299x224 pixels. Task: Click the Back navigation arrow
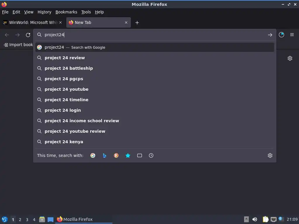tap(7, 35)
